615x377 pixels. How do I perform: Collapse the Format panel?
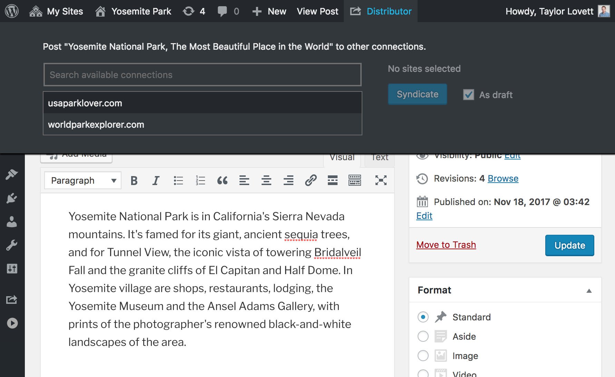pyautogui.click(x=589, y=291)
